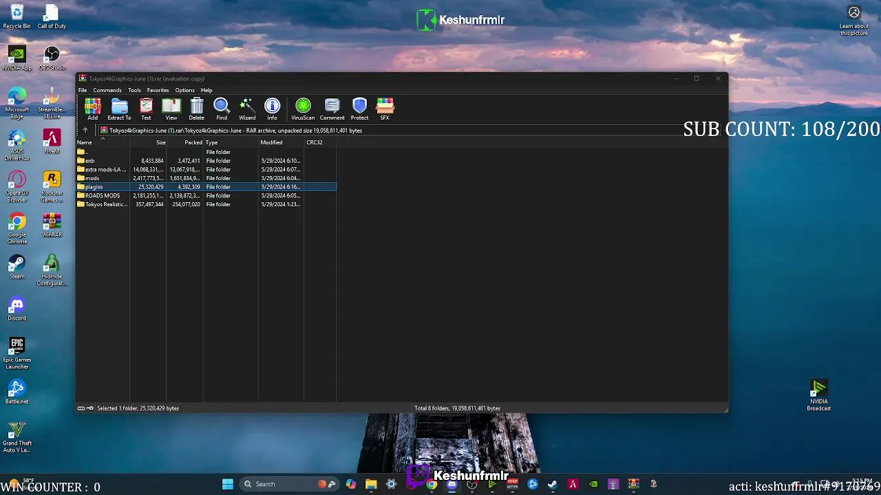Screen dimensions: 881x495
Task: Open Battle.net desktop icon
Action: pyautogui.click(x=17, y=392)
